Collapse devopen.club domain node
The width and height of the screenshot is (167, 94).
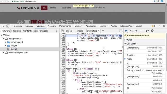(x=3, y=39)
